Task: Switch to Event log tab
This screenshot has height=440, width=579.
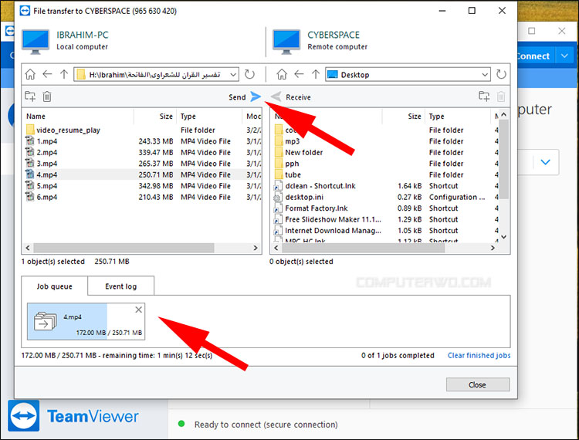Action: pyautogui.click(x=120, y=286)
